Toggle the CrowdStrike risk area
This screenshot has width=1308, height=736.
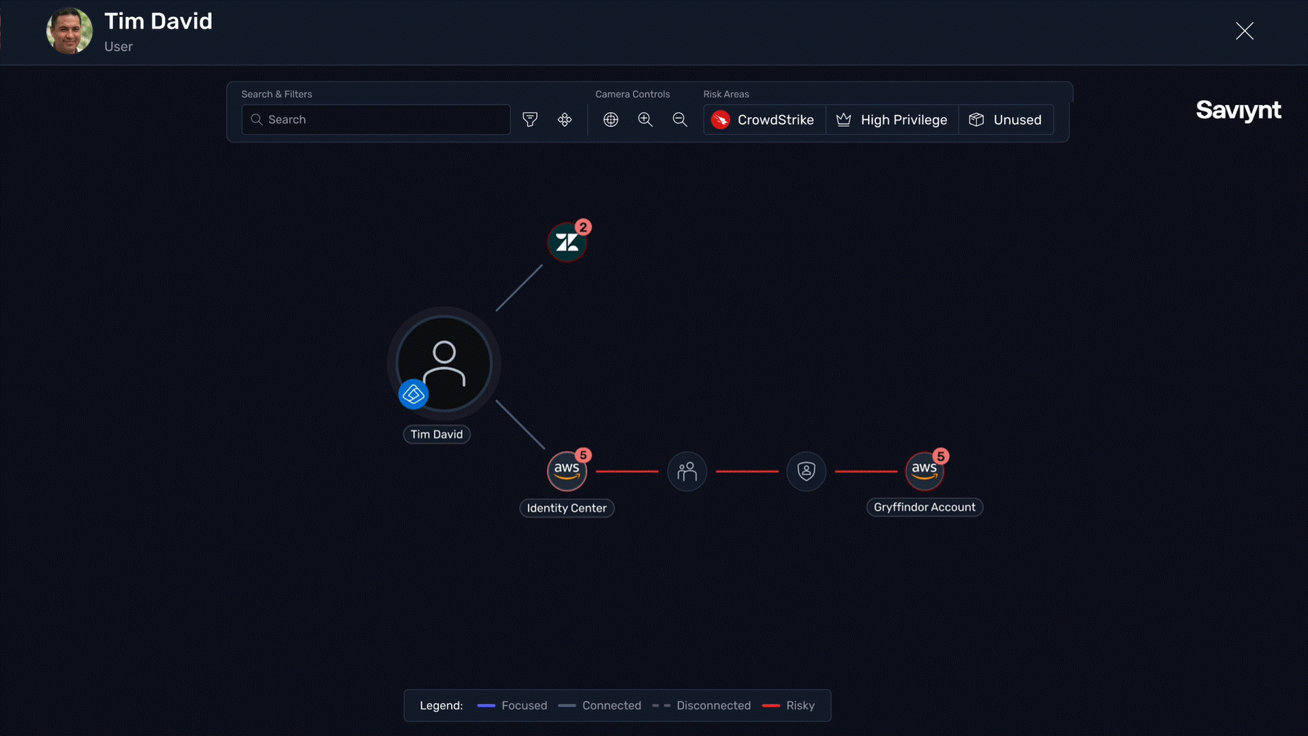[763, 120]
